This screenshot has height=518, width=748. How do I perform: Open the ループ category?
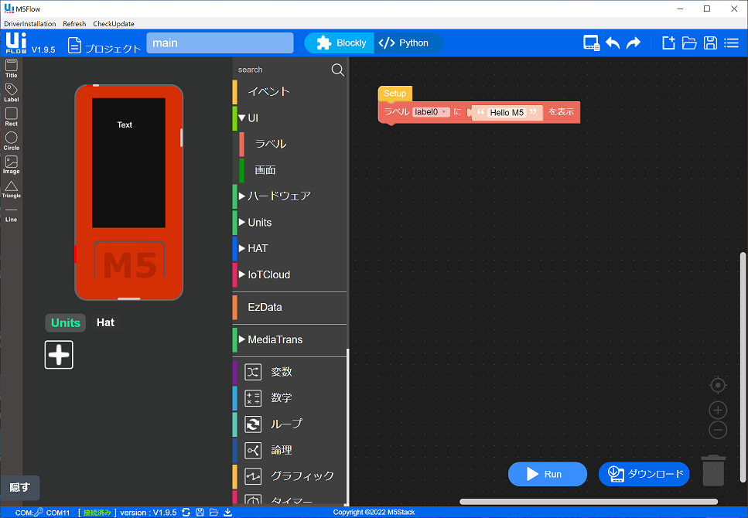[x=289, y=424]
